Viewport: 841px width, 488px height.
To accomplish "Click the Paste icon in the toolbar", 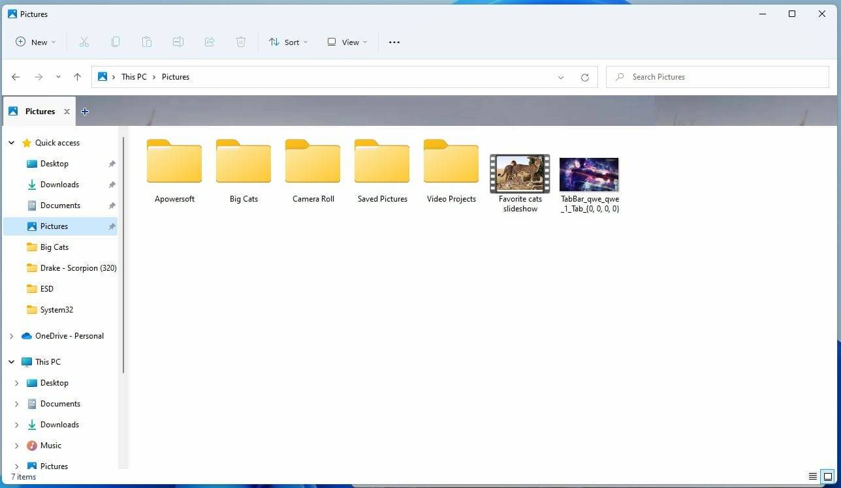I will click(147, 42).
